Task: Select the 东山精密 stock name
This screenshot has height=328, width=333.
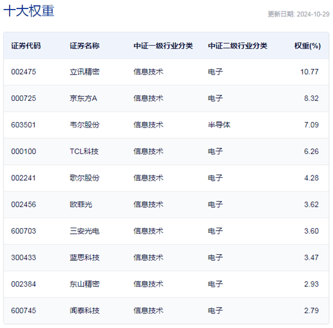Action: tap(85, 284)
